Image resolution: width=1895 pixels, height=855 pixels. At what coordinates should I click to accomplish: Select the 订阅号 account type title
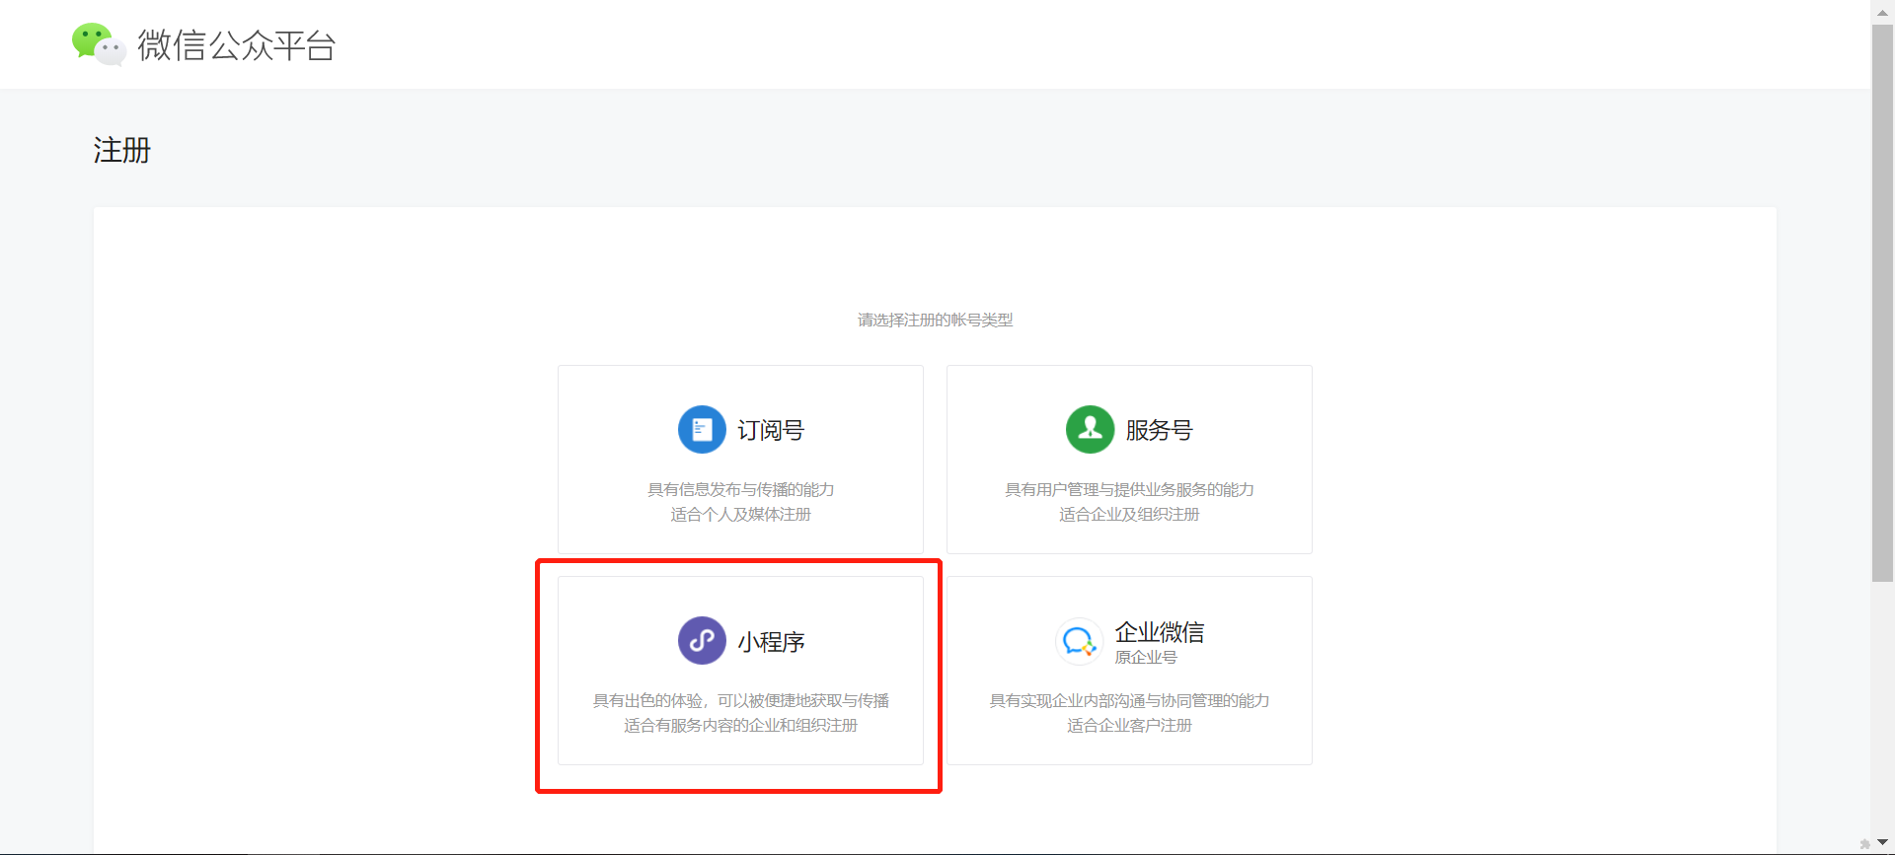(771, 431)
